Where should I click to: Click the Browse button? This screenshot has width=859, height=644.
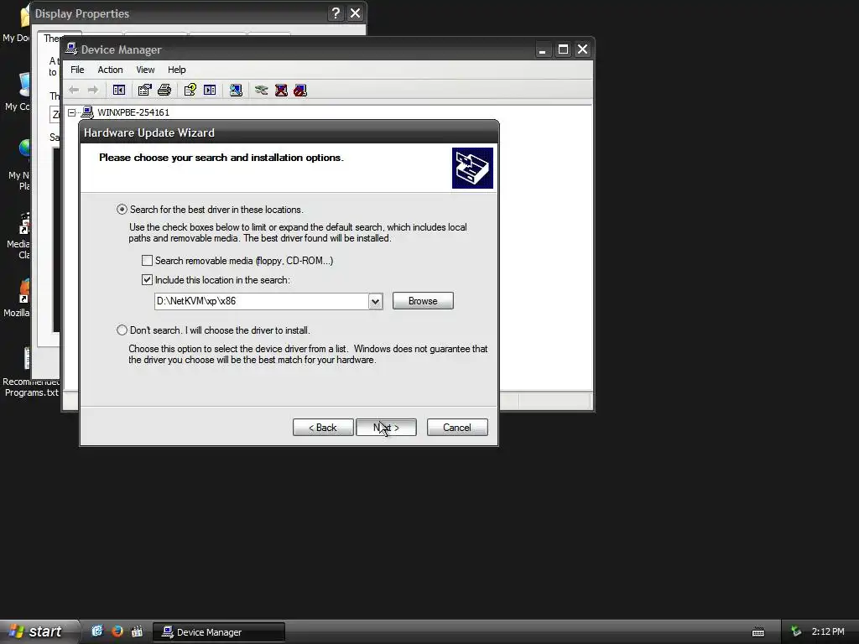point(423,301)
